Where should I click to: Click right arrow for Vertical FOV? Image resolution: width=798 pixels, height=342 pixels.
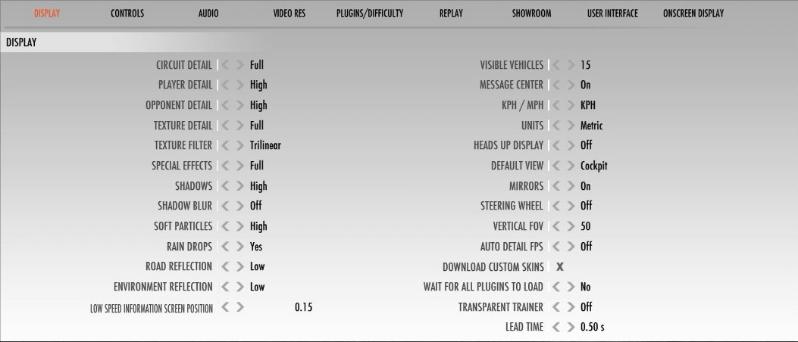[x=571, y=226]
